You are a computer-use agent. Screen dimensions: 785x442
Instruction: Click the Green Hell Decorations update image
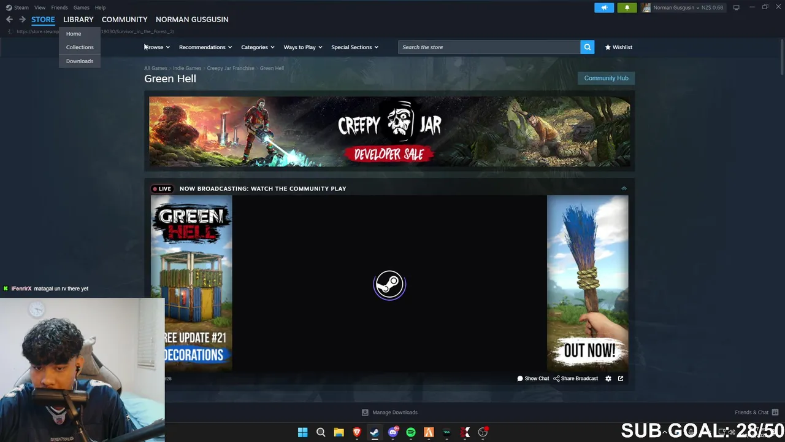tap(191, 283)
